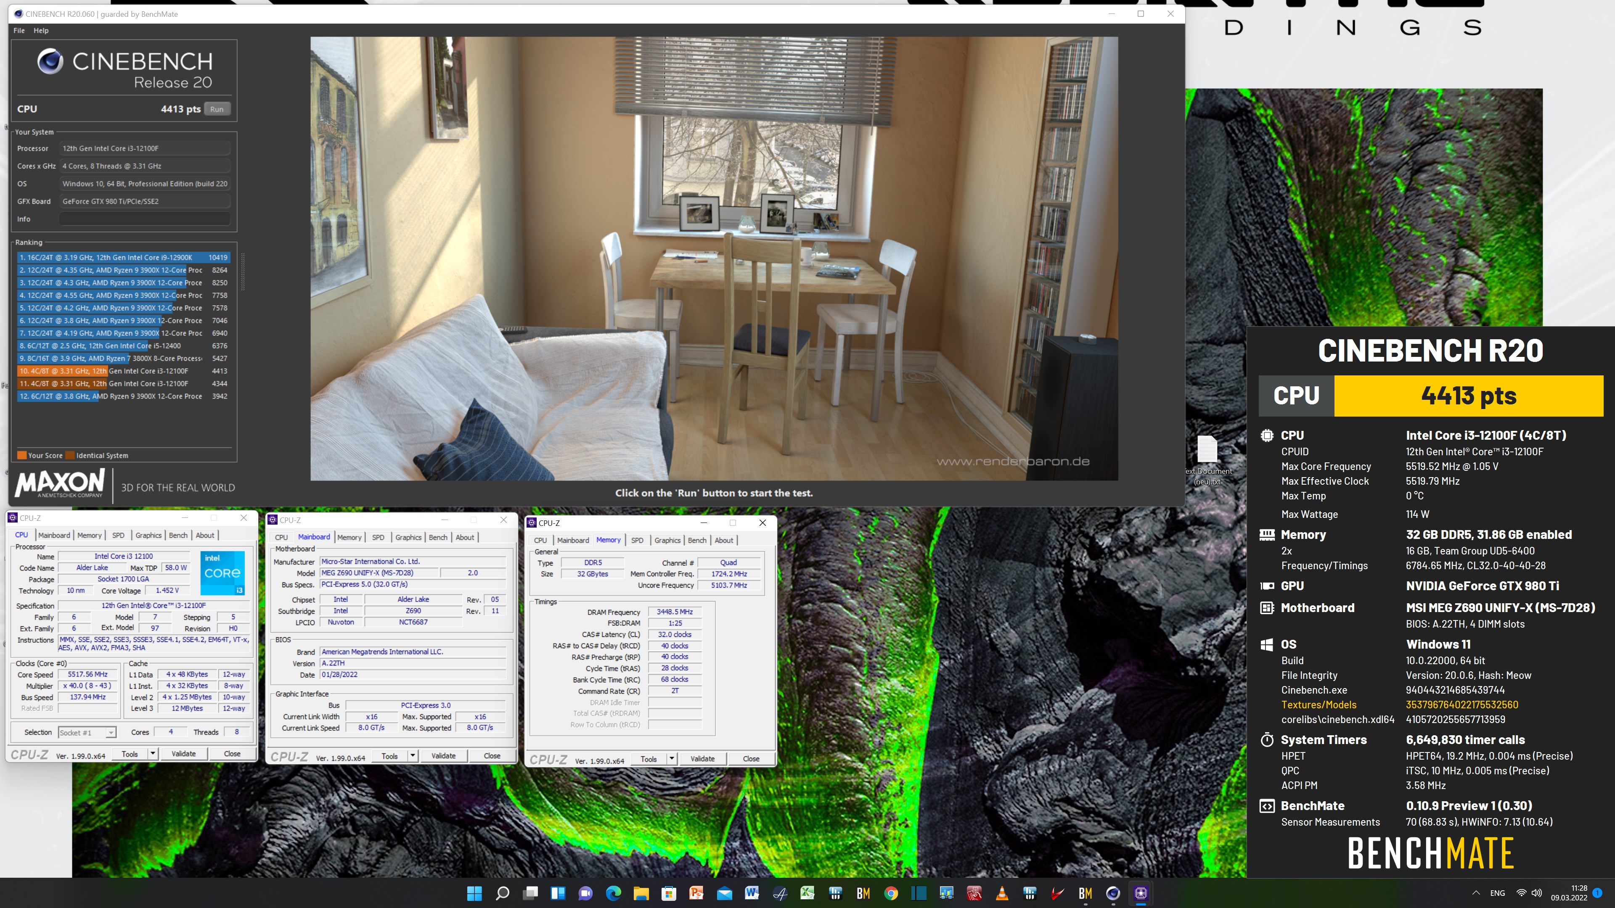
Task: Launch PowerPoint from the taskbar
Action: pyautogui.click(x=696, y=893)
